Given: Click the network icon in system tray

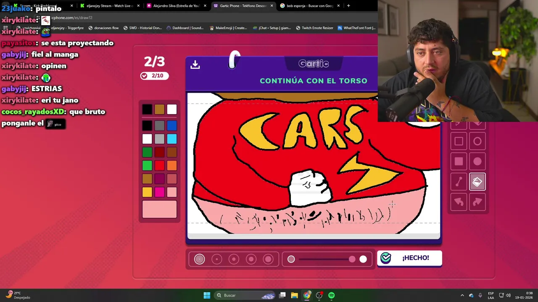Looking at the screenshot, I should [501, 295].
